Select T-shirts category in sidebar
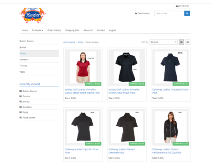The height and width of the screenshot is (166, 211). 39,66
